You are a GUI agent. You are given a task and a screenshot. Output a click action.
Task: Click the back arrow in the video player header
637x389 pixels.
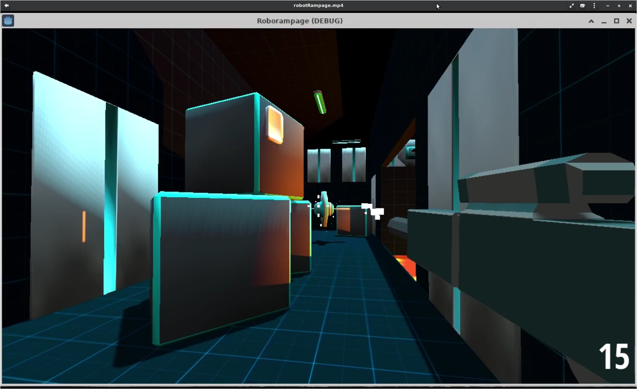[7, 5]
